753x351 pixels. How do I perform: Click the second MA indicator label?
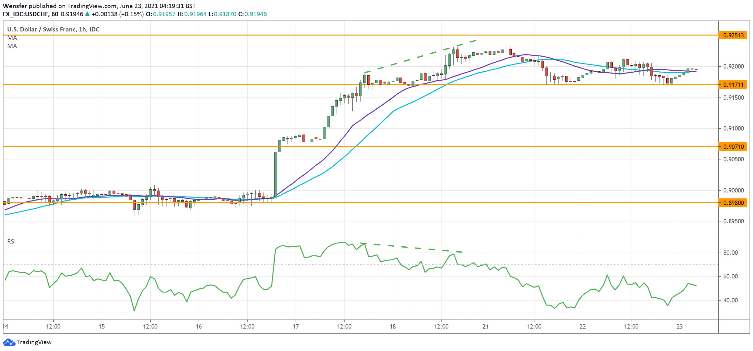12,46
